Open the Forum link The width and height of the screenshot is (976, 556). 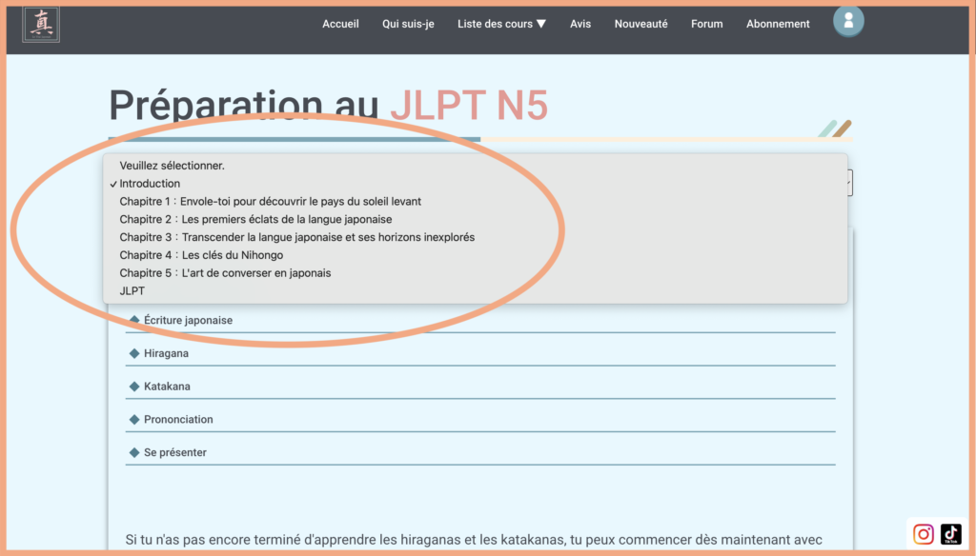pos(706,24)
